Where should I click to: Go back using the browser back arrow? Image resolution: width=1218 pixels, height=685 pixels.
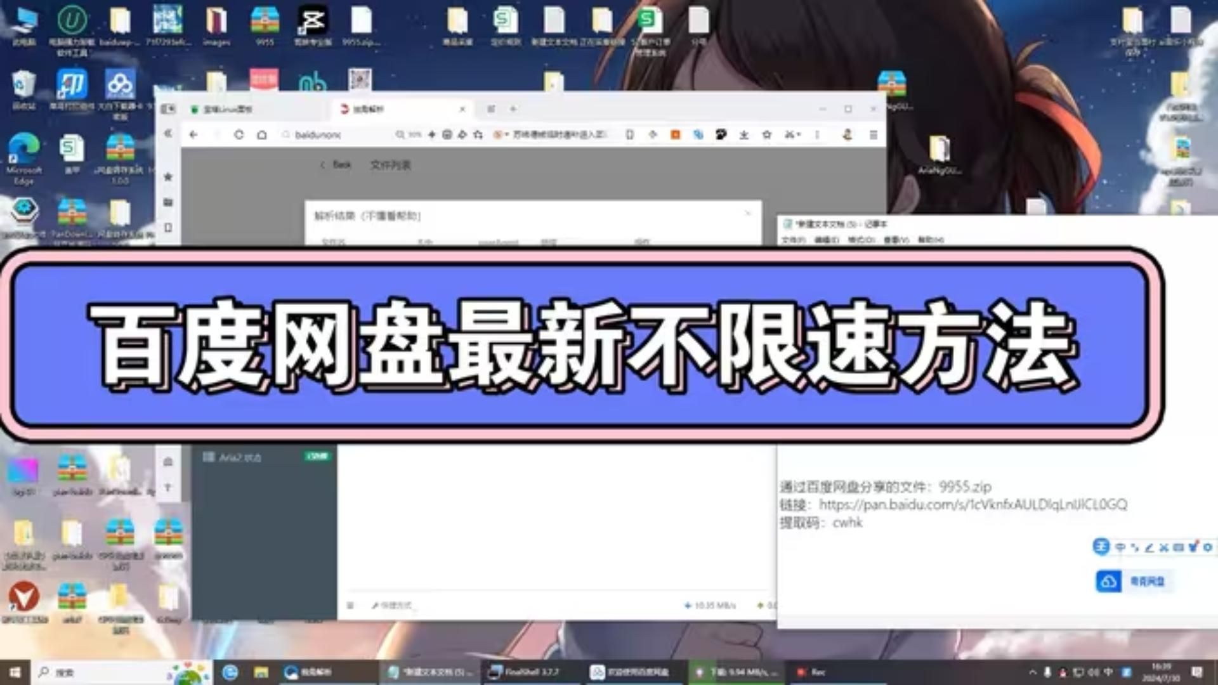(193, 134)
